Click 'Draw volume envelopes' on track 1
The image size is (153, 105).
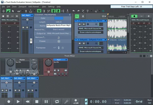(90, 32)
